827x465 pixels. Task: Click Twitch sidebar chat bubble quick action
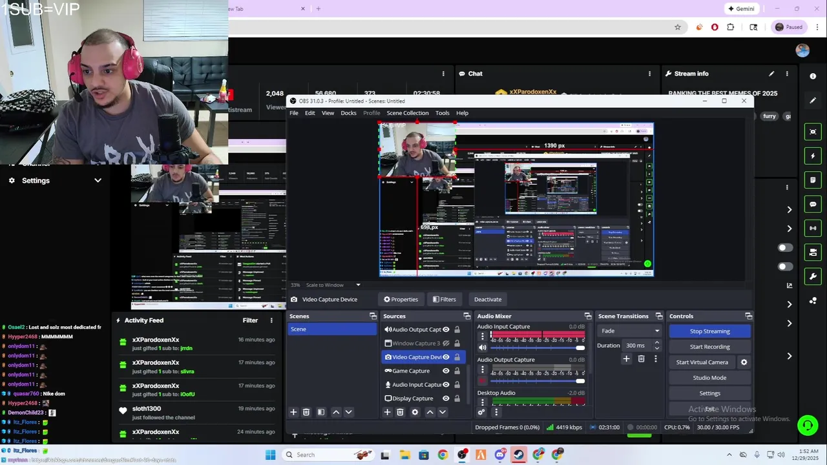point(813,204)
